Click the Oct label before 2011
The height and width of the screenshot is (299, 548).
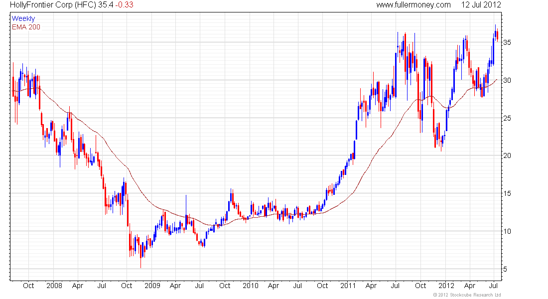click(x=322, y=286)
